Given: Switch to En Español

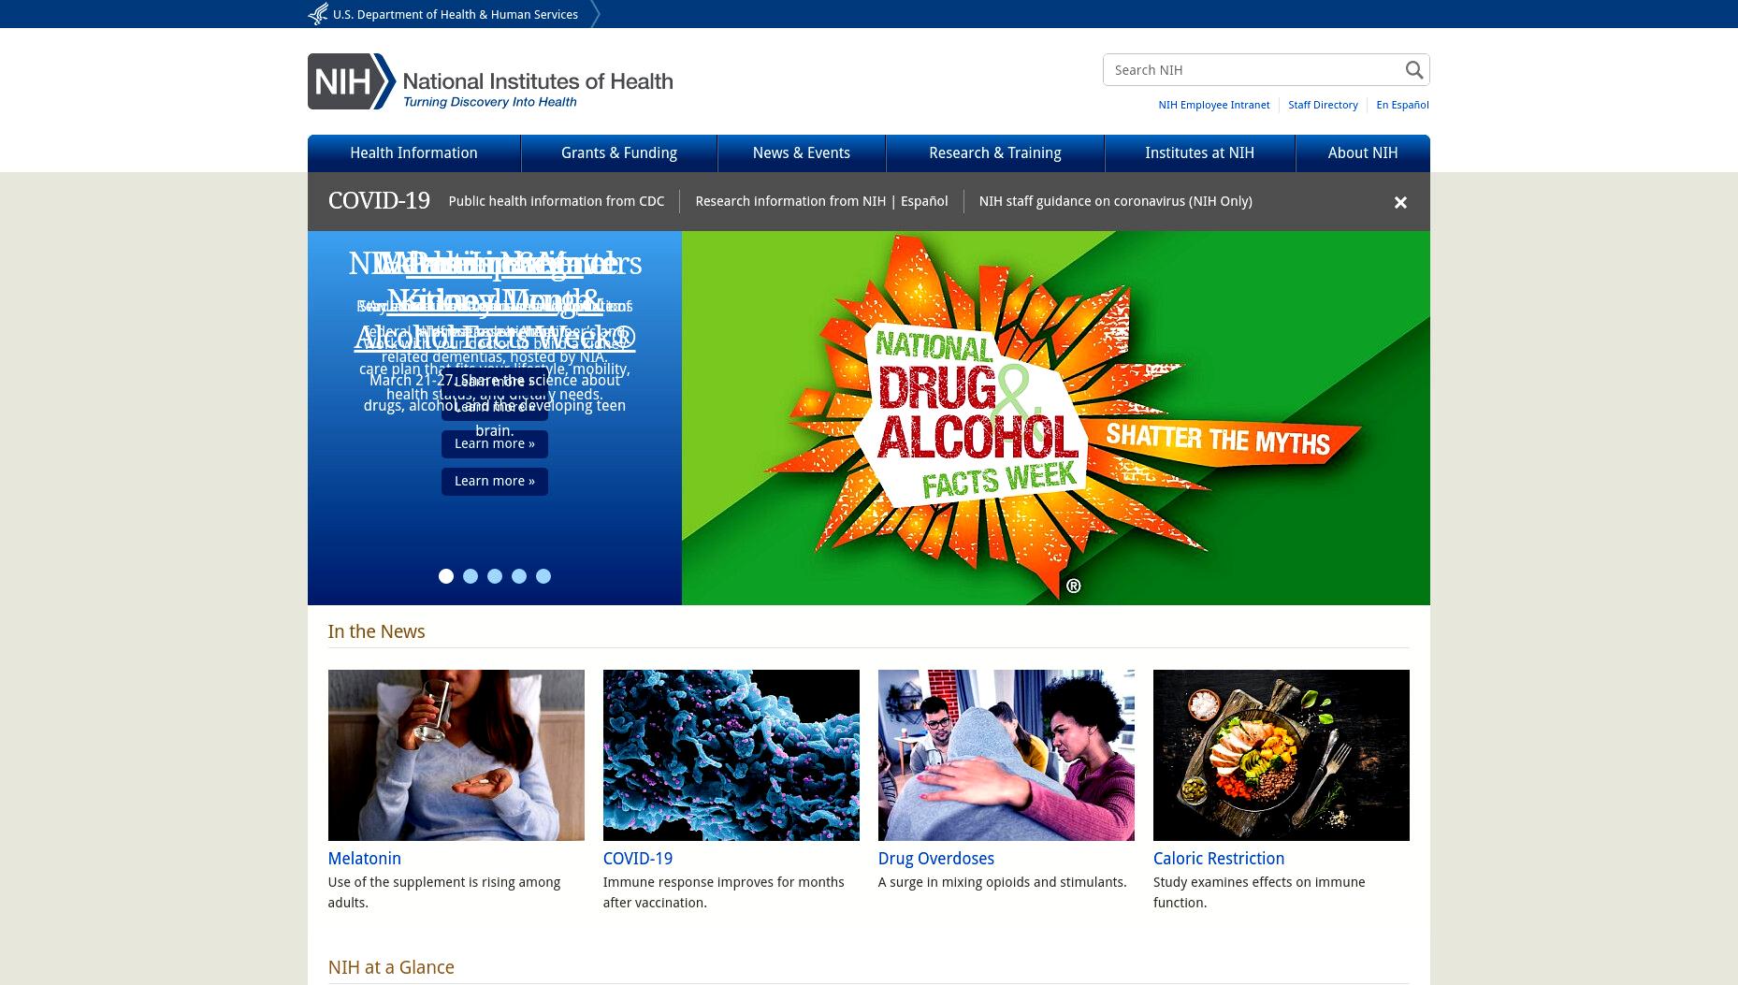Looking at the screenshot, I should [1402, 105].
